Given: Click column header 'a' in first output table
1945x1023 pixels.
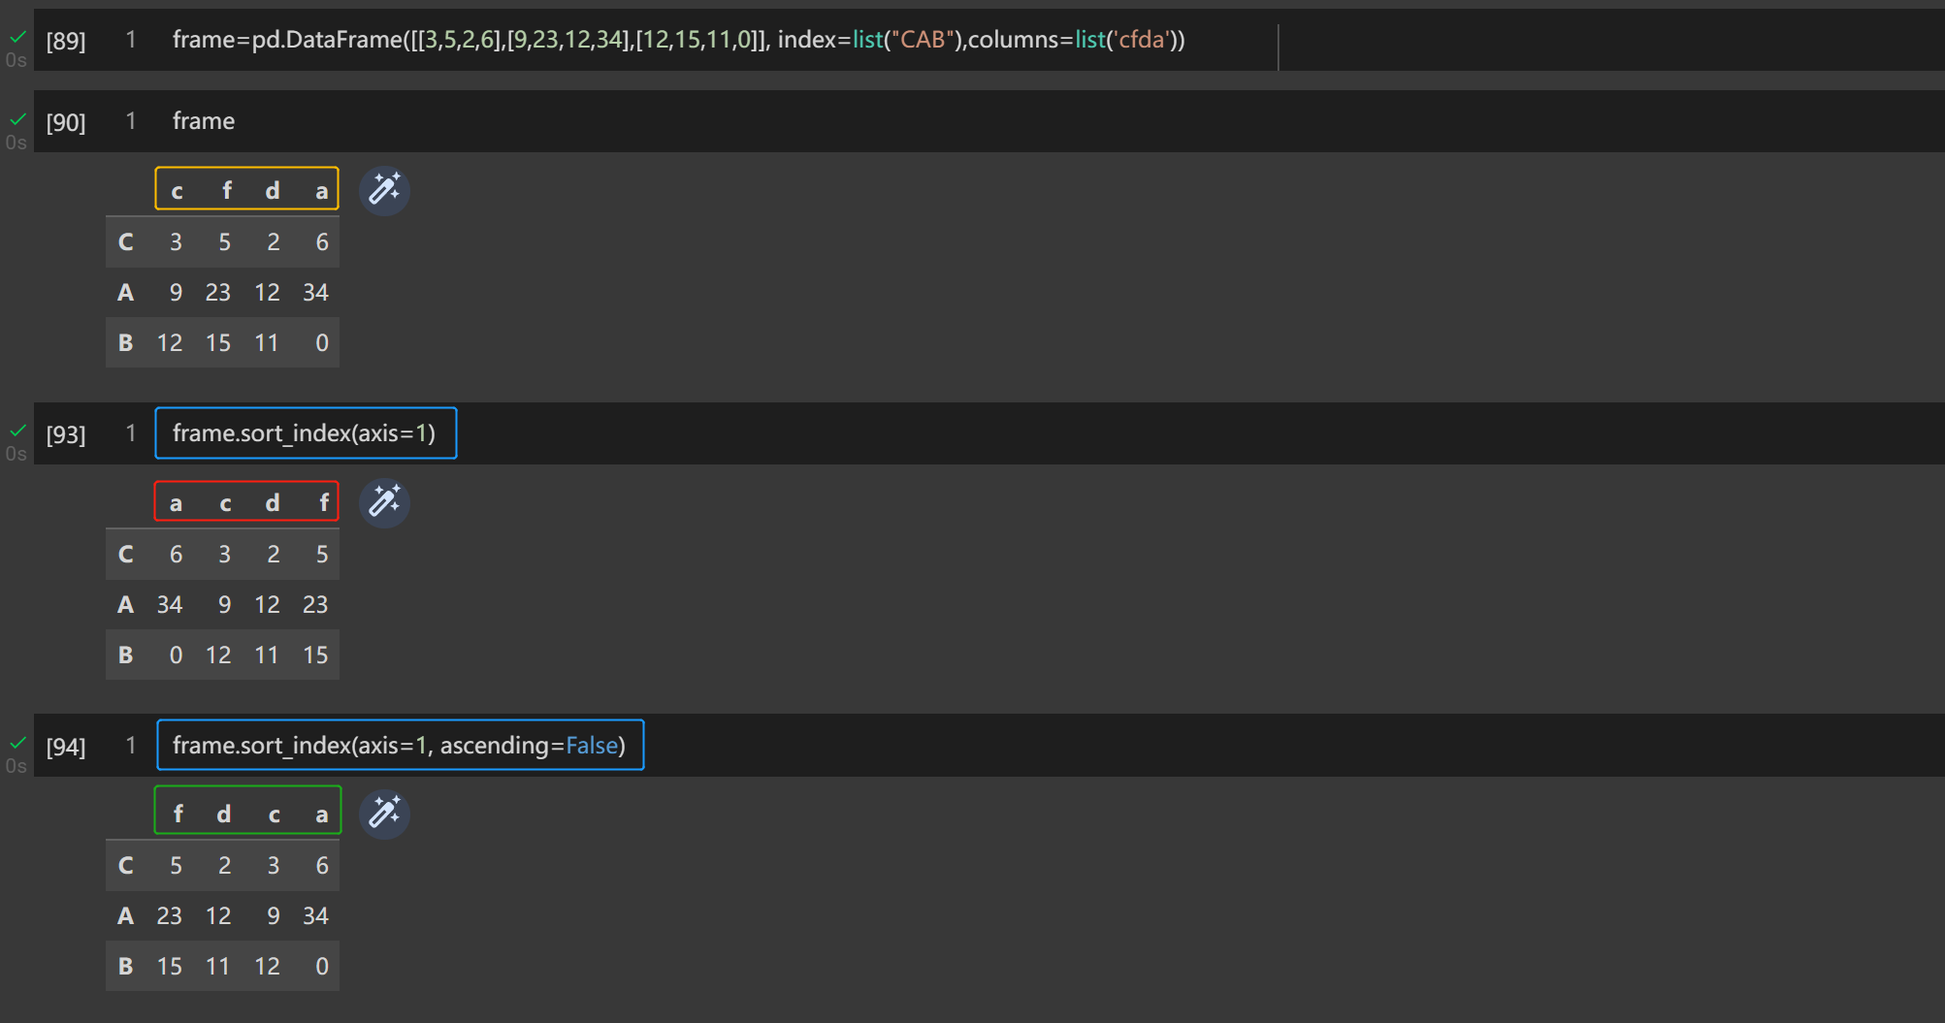Looking at the screenshot, I should [321, 191].
